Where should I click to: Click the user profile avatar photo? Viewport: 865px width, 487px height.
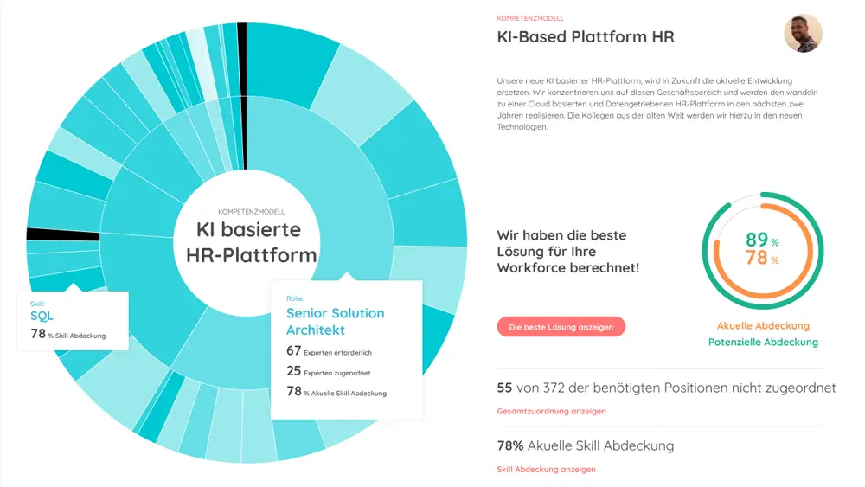tap(802, 34)
